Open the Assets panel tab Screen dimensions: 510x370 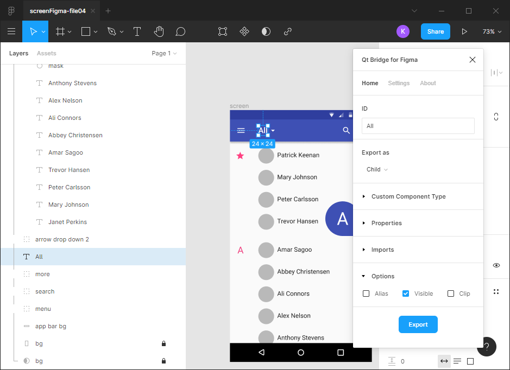point(46,53)
